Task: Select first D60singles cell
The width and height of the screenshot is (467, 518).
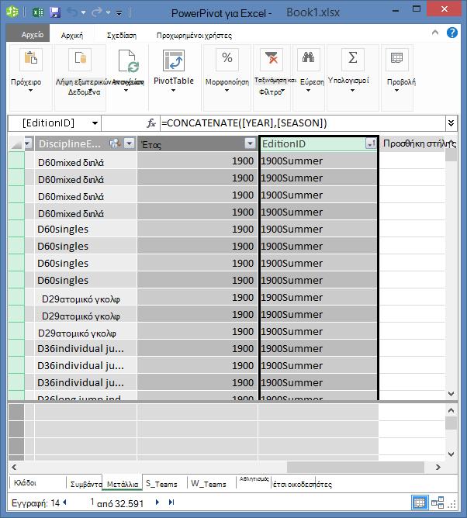Action: pos(85,229)
